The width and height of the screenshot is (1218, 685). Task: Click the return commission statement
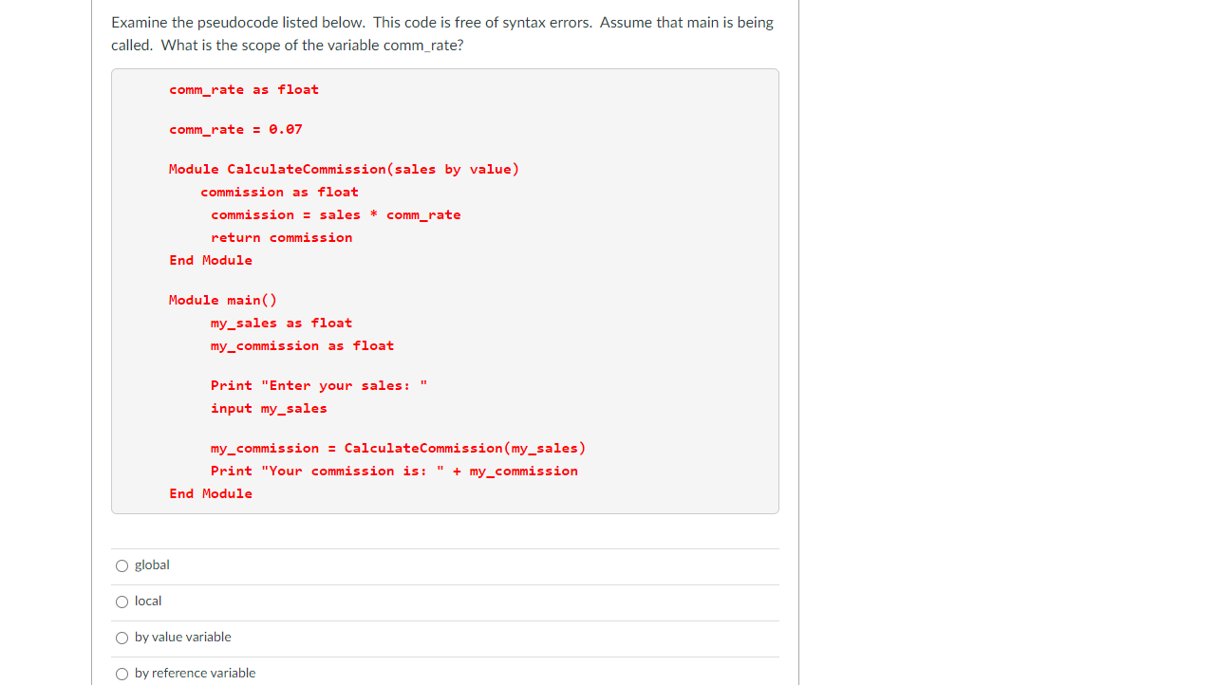coord(281,237)
